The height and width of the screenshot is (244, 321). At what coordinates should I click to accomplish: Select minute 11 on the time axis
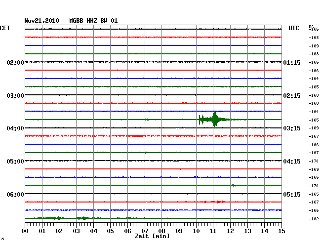pyautogui.click(x=213, y=231)
